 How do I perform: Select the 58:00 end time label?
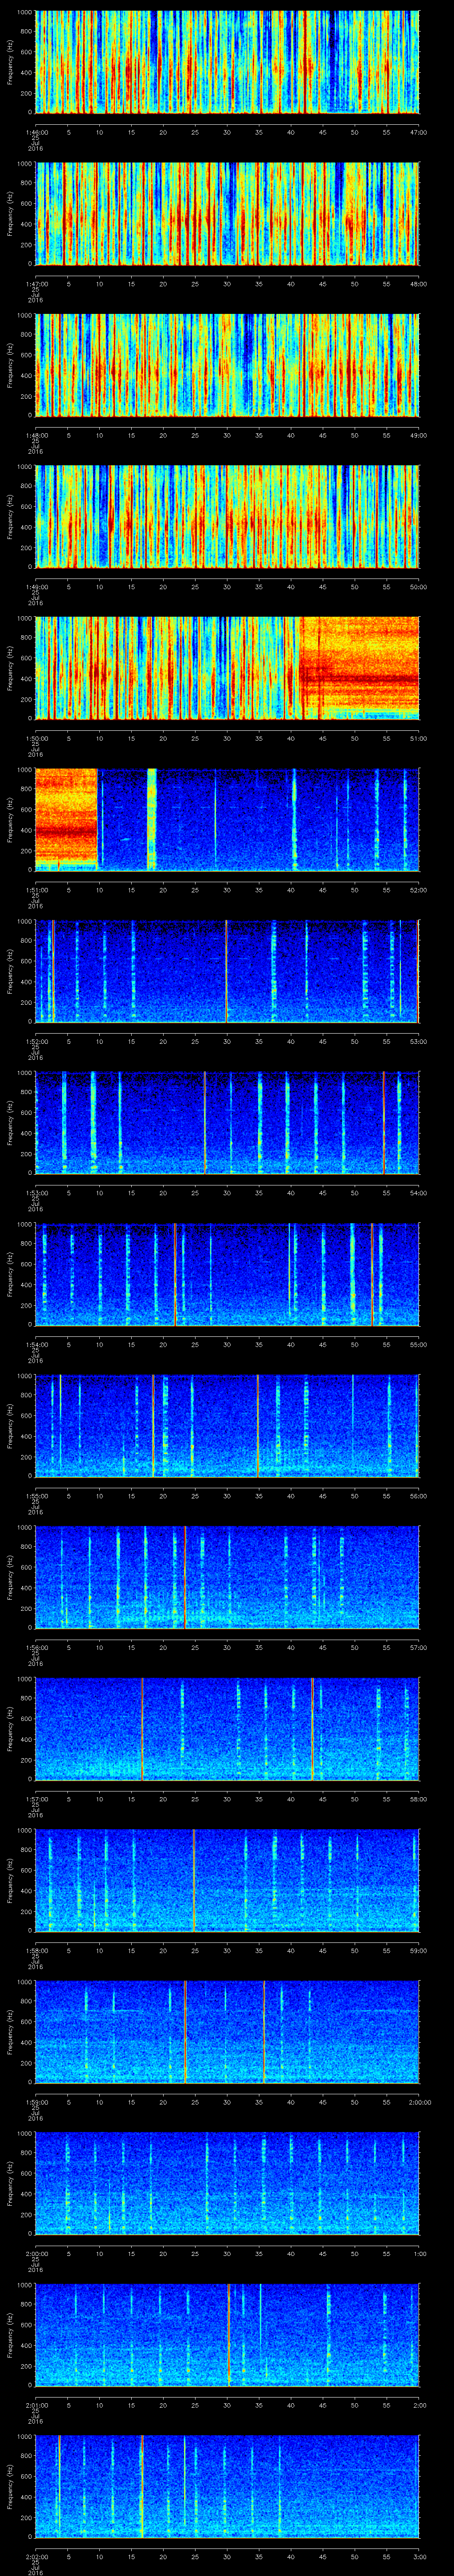[x=419, y=1799]
